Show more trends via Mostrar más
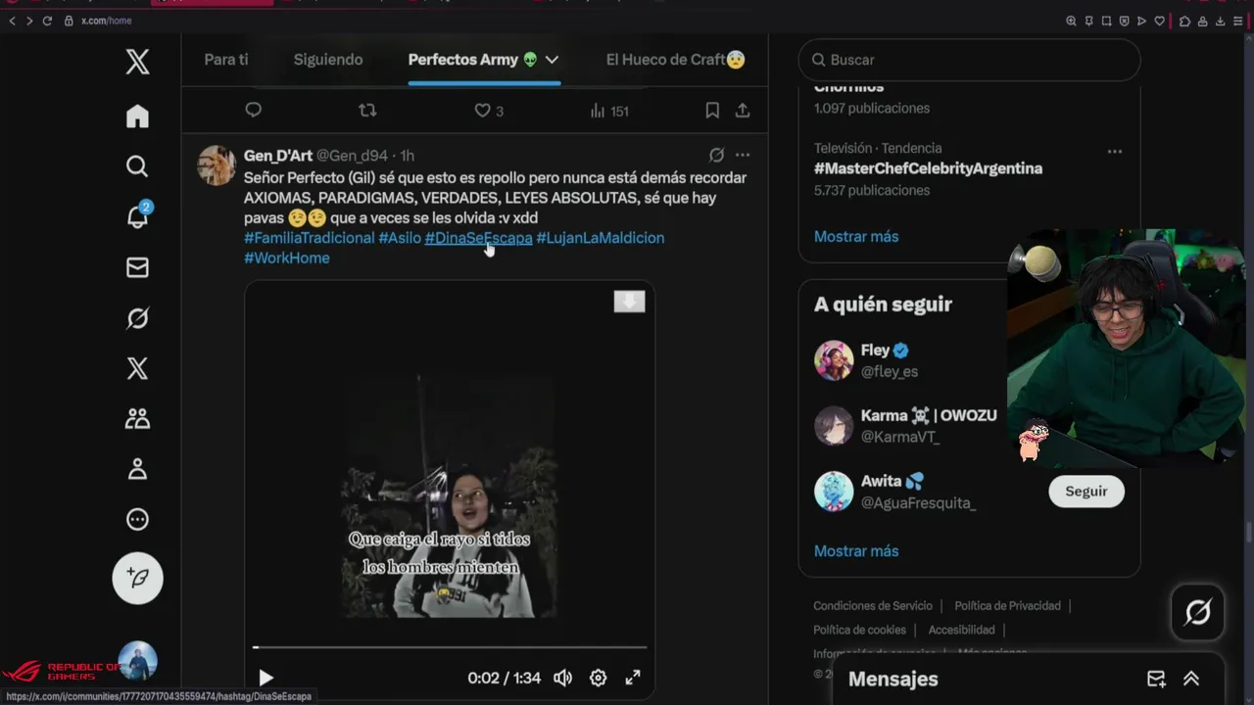Screen dimensions: 1254x705 click(x=855, y=236)
